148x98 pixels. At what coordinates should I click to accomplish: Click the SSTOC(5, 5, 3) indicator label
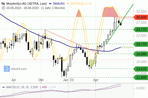pos(81,4)
